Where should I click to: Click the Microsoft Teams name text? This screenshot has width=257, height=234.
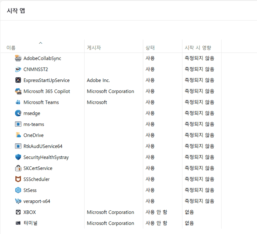[x=41, y=102]
